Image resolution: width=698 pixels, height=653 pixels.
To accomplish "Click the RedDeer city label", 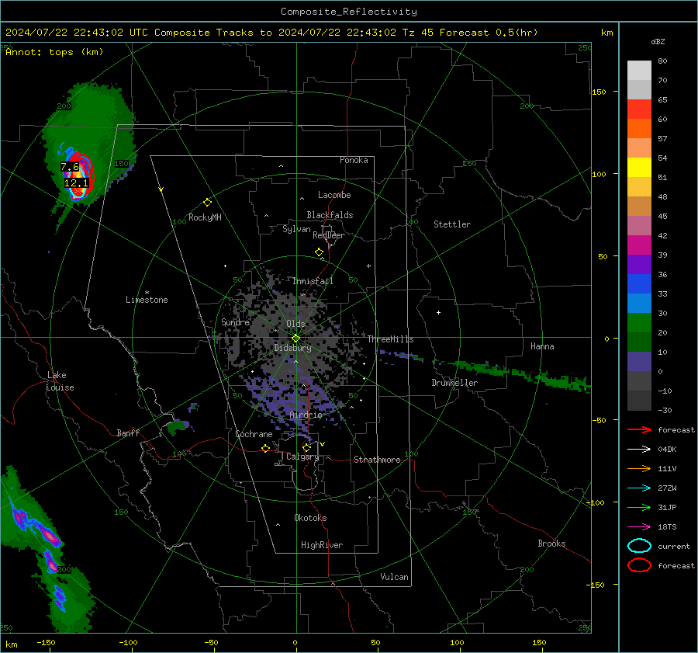I will [329, 235].
